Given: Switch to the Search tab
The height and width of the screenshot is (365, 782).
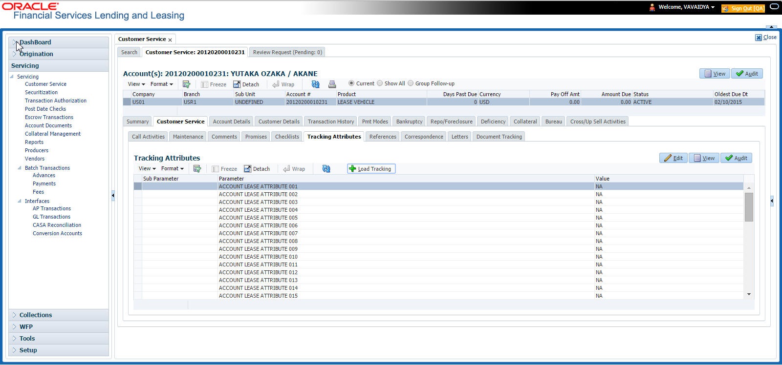Looking at the screenshot, I should 129,52.
